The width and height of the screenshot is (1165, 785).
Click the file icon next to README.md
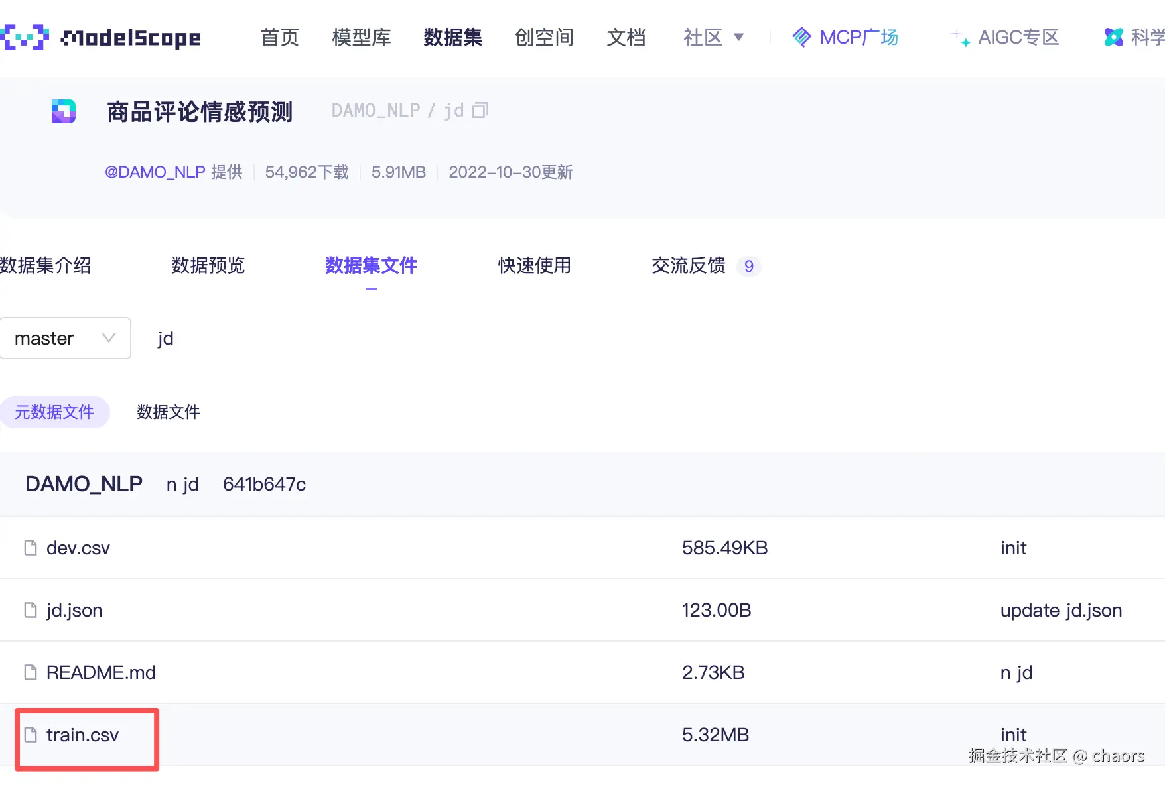click(x=31, y=672)
